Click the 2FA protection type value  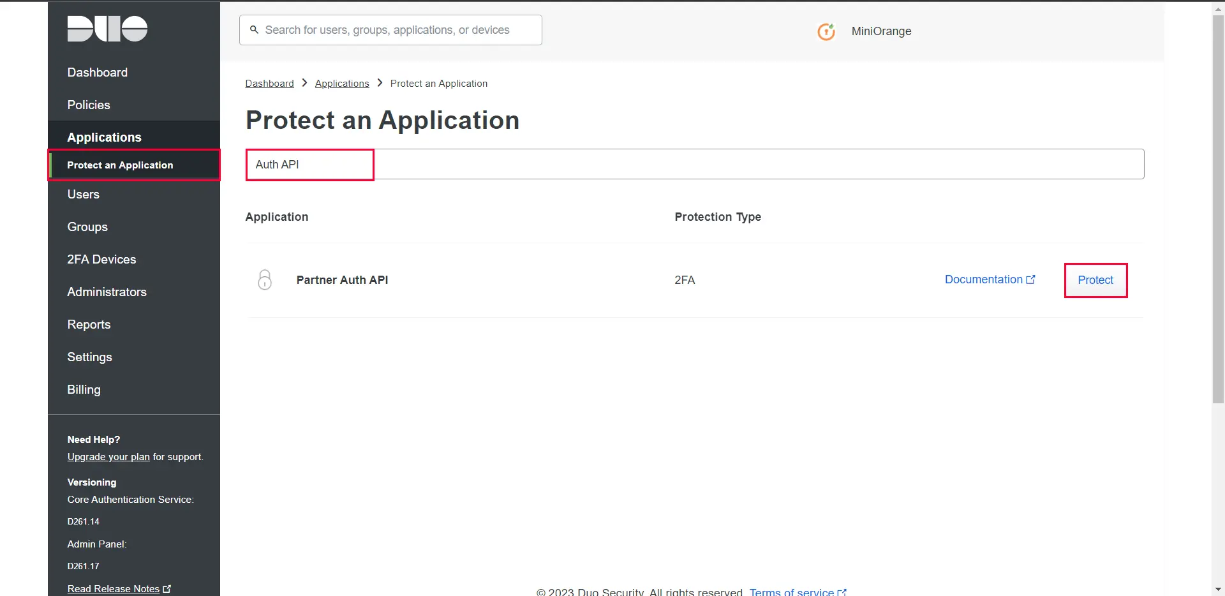tap(685, 280)
